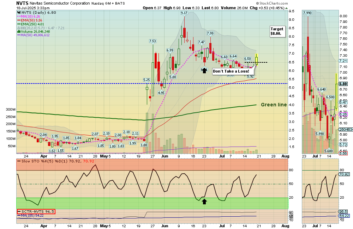Click the 5.680 low label in side panel
353x229 pixels.
tap(328, 151)
